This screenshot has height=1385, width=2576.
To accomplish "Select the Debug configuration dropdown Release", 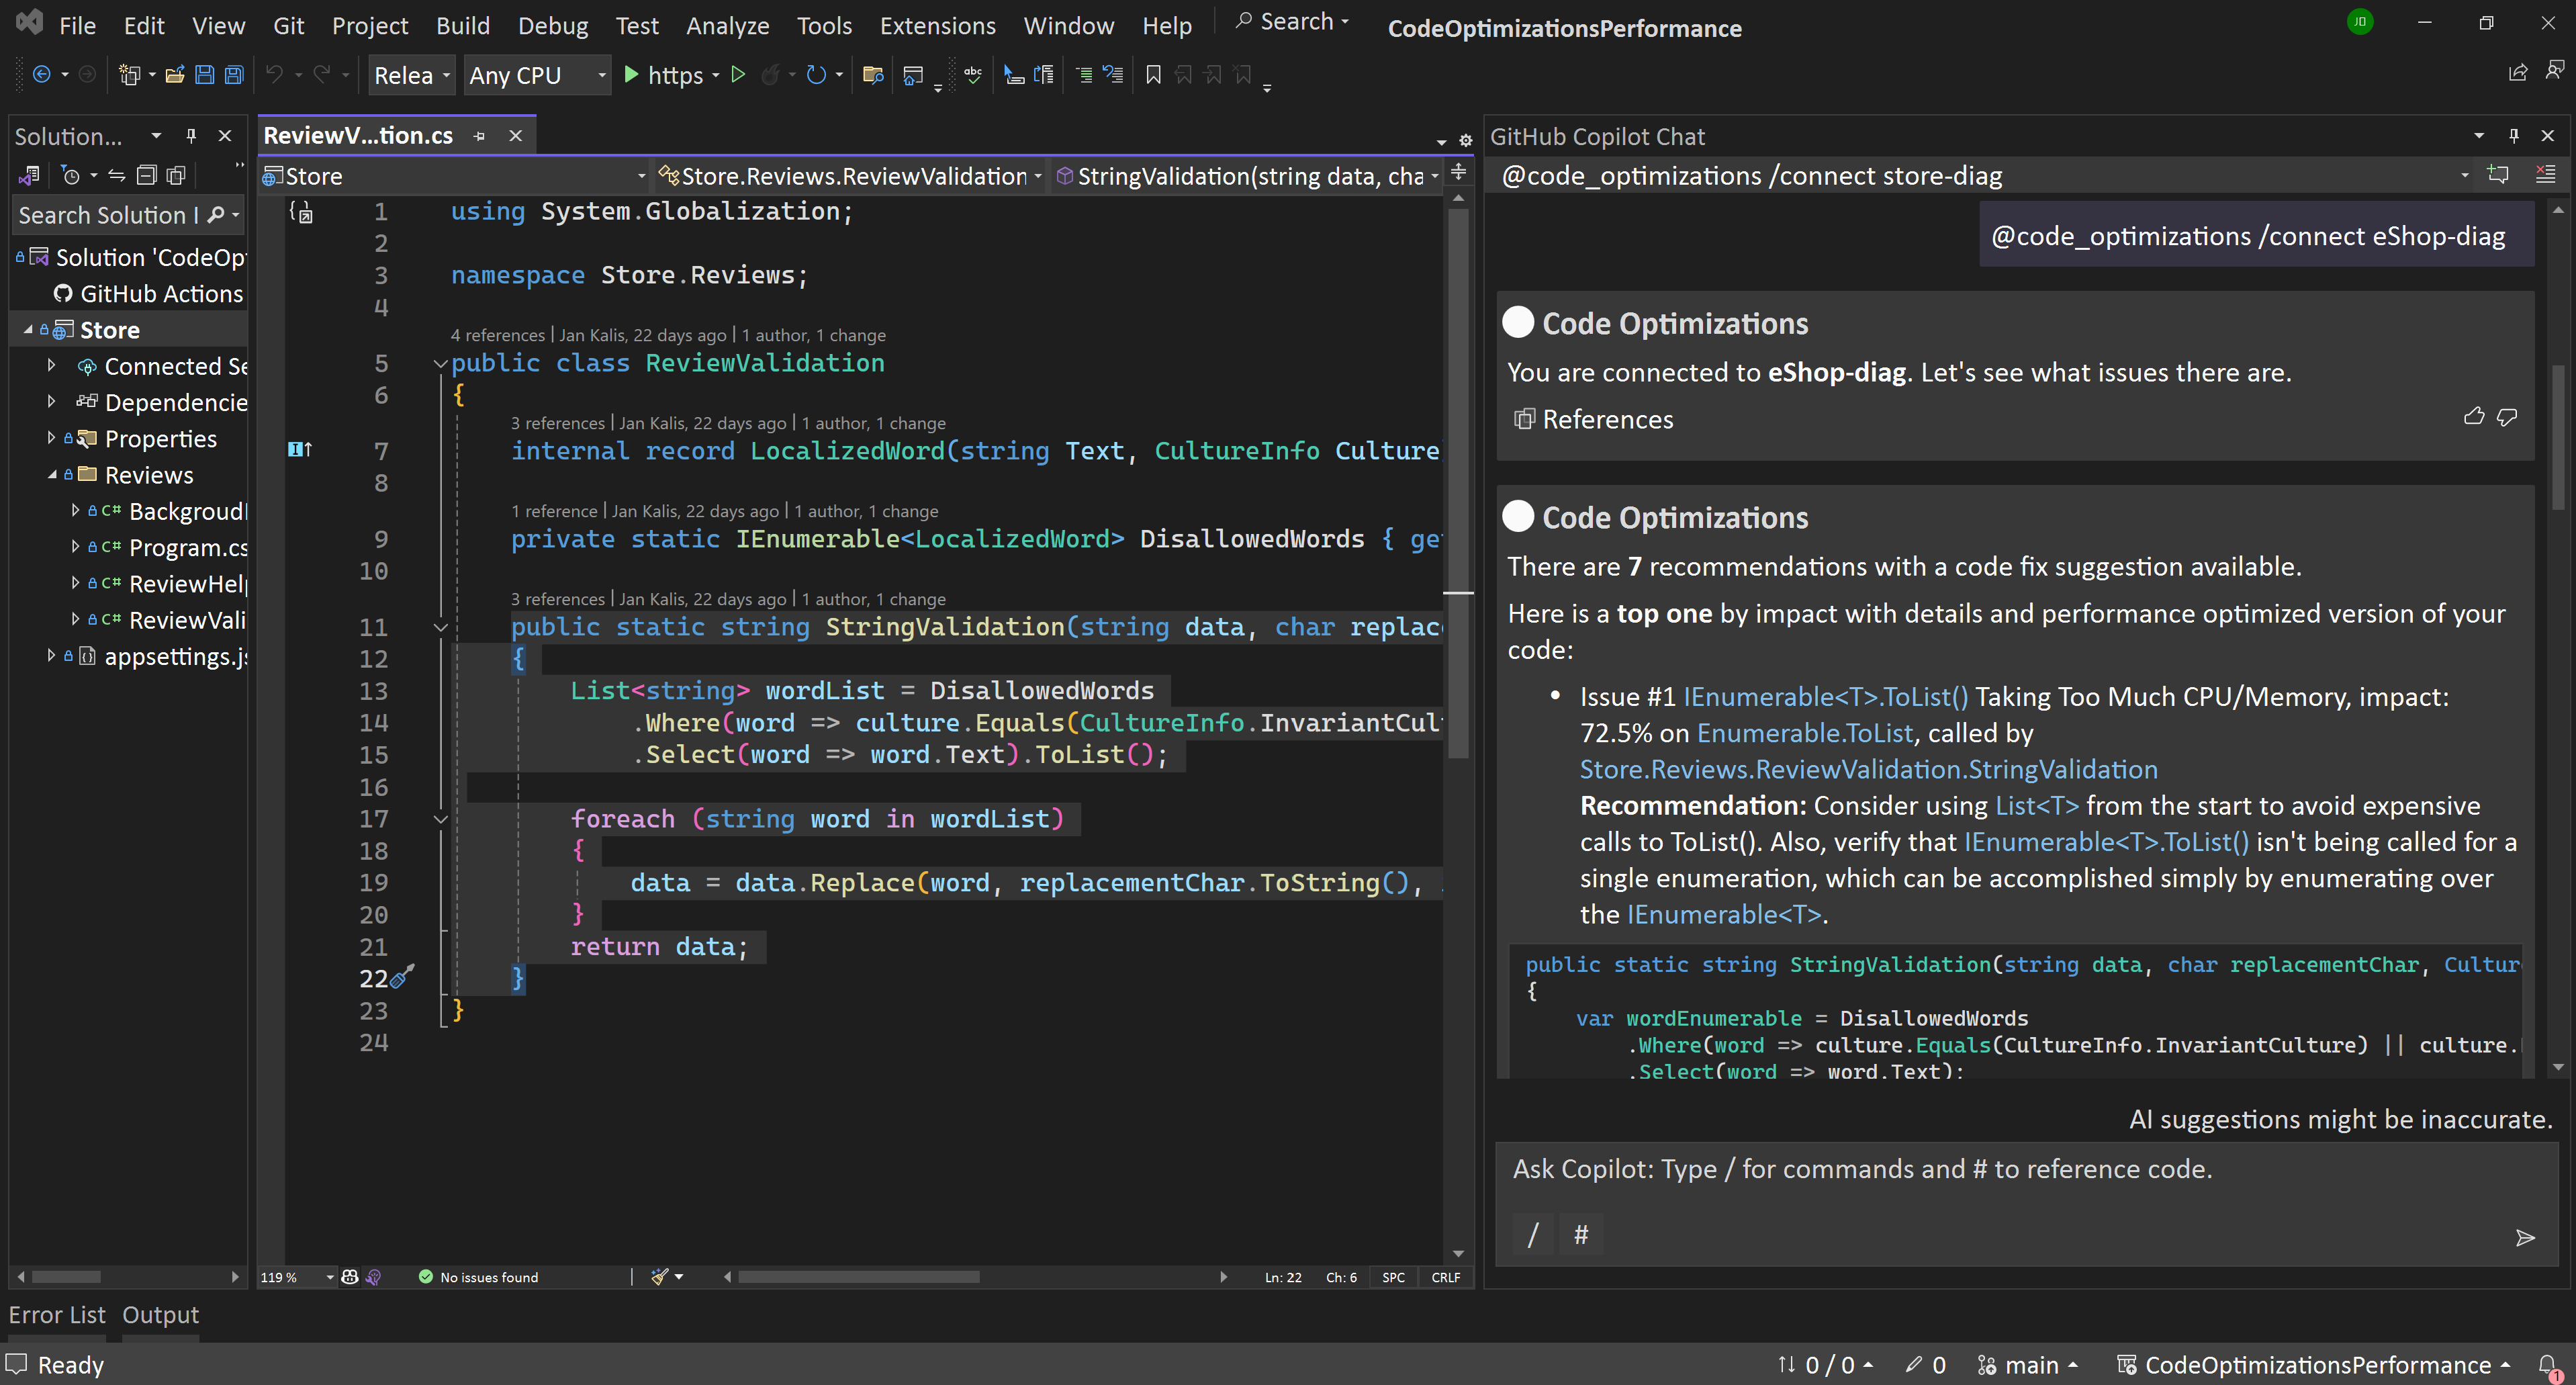I will click(x=409, y=75).
